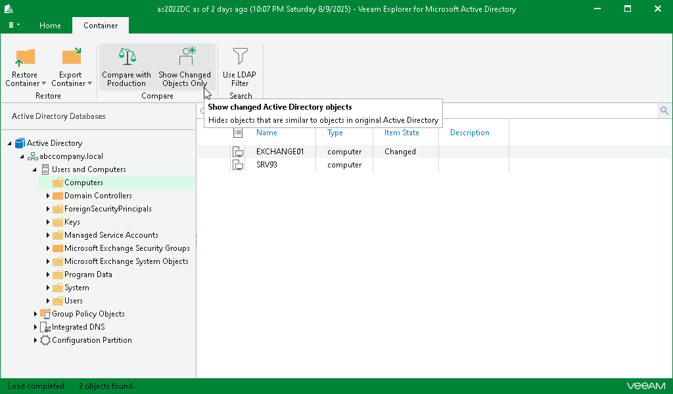This screenshot has height=394, width=673.
Task: Click the Load completed status text
Action: click(x=36, y=386)
